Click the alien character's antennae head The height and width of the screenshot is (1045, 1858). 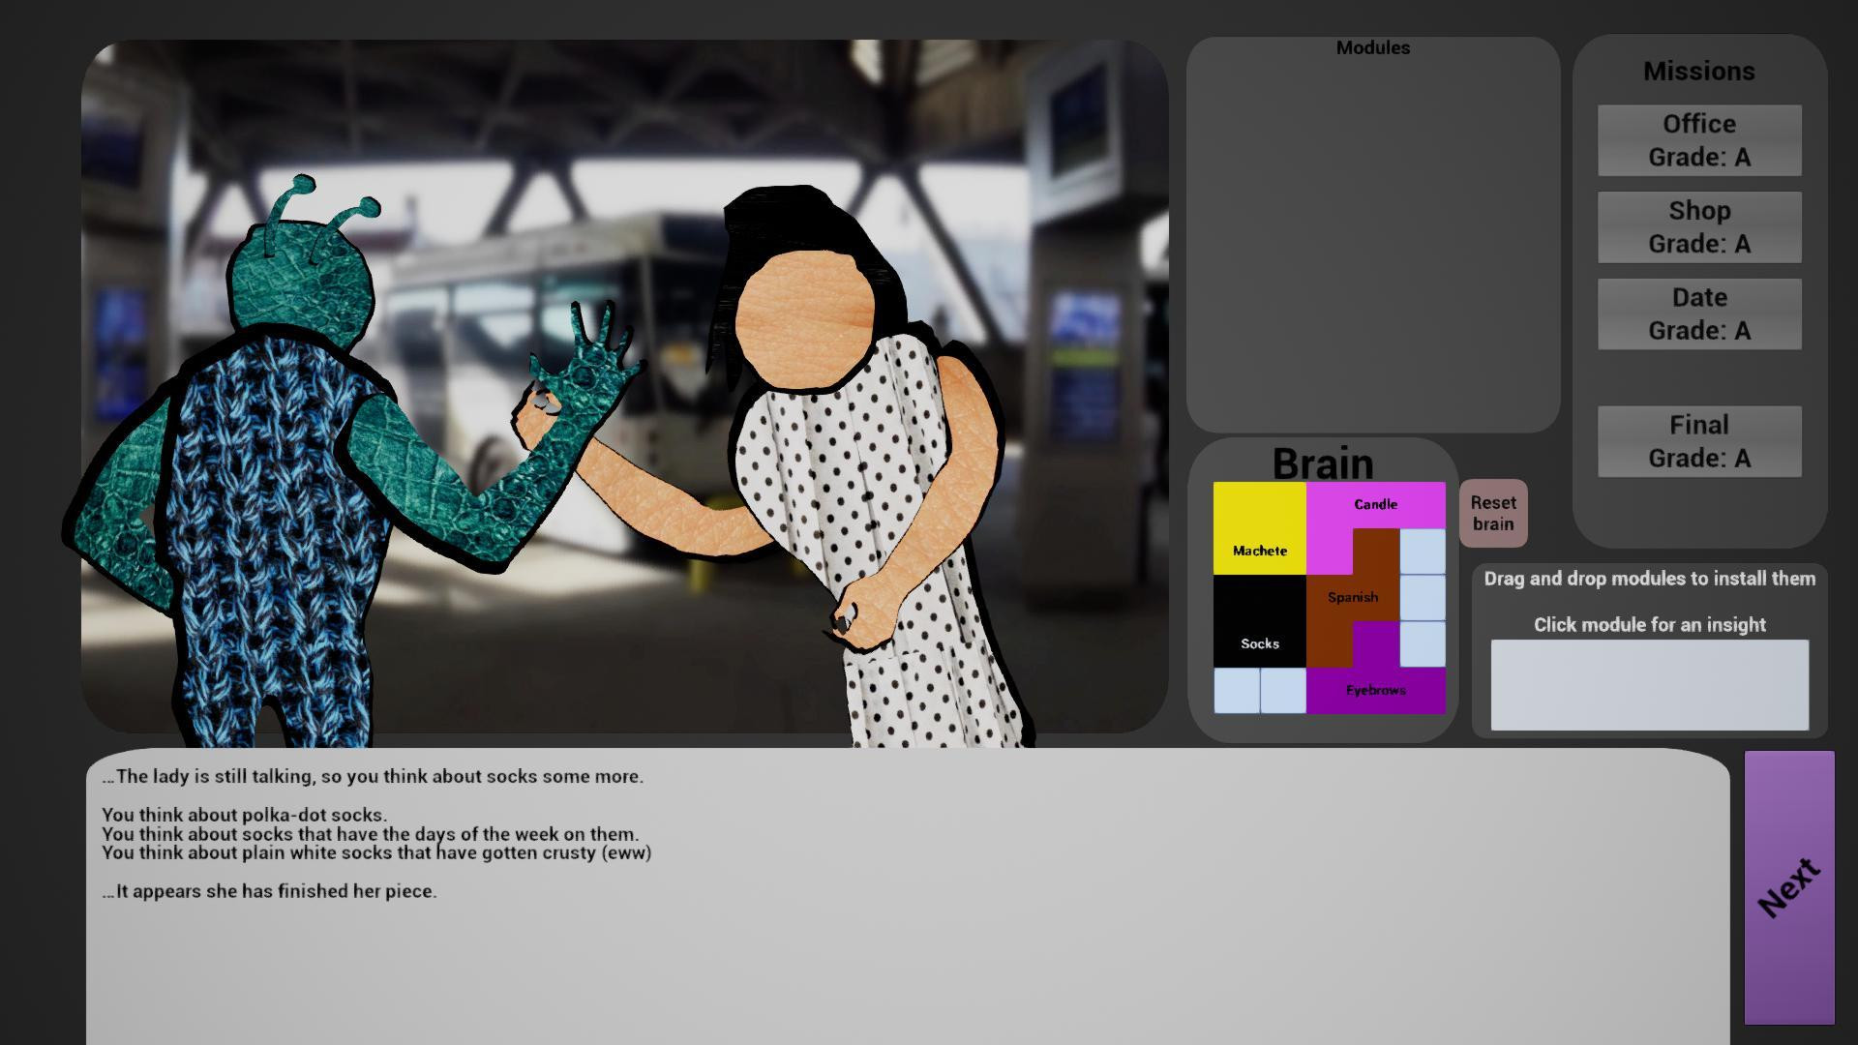coord(303,261)
